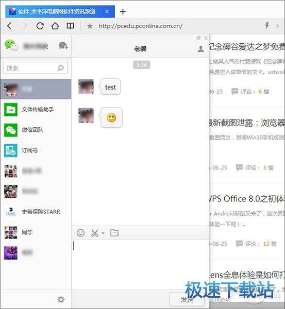Screen dimensions: 285x309
Task: Click the "test" message bubble
Action: [x=110, y=87]
